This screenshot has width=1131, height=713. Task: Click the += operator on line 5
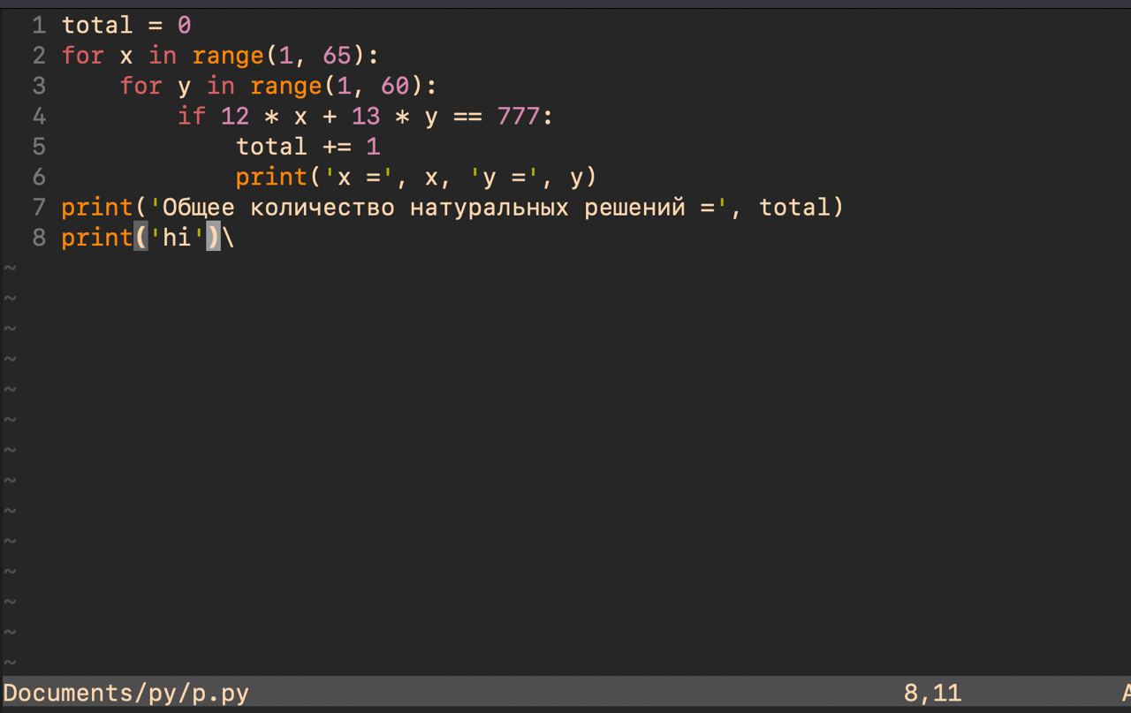pos(338,146)
